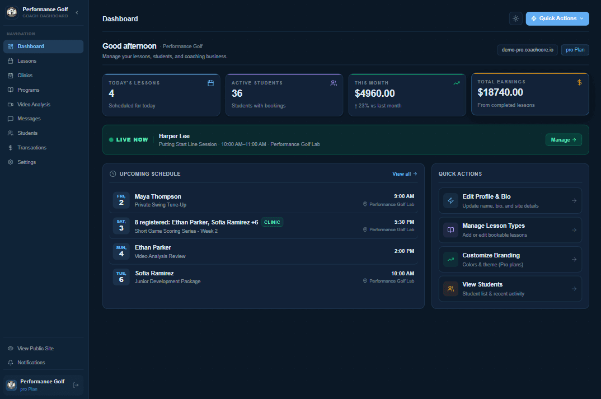The image size is (601, 399).
Task: Click the Manage button on the live session
Action: tap(564, 140)
